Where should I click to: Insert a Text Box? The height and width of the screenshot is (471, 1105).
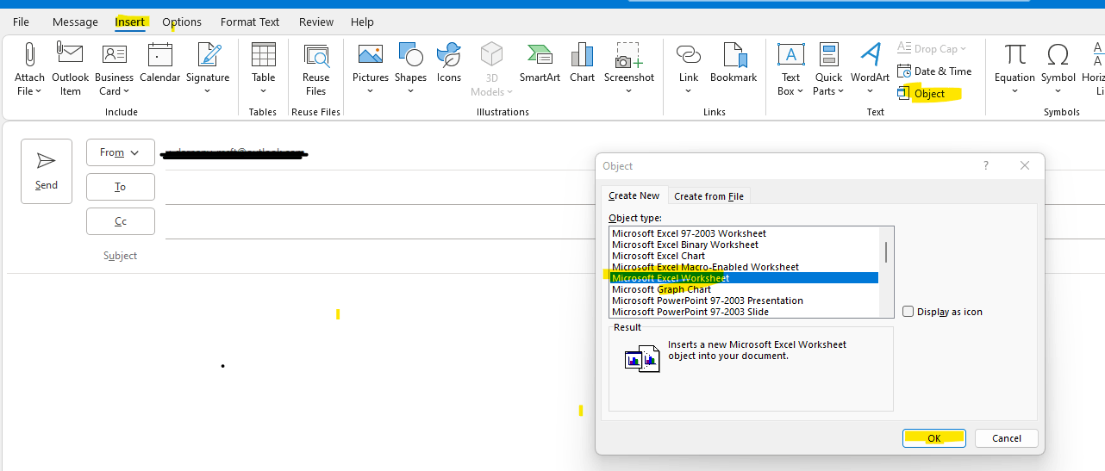(x=790, y=69)
